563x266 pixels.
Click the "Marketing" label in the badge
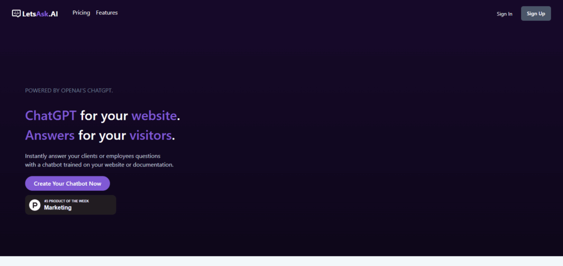58,208
